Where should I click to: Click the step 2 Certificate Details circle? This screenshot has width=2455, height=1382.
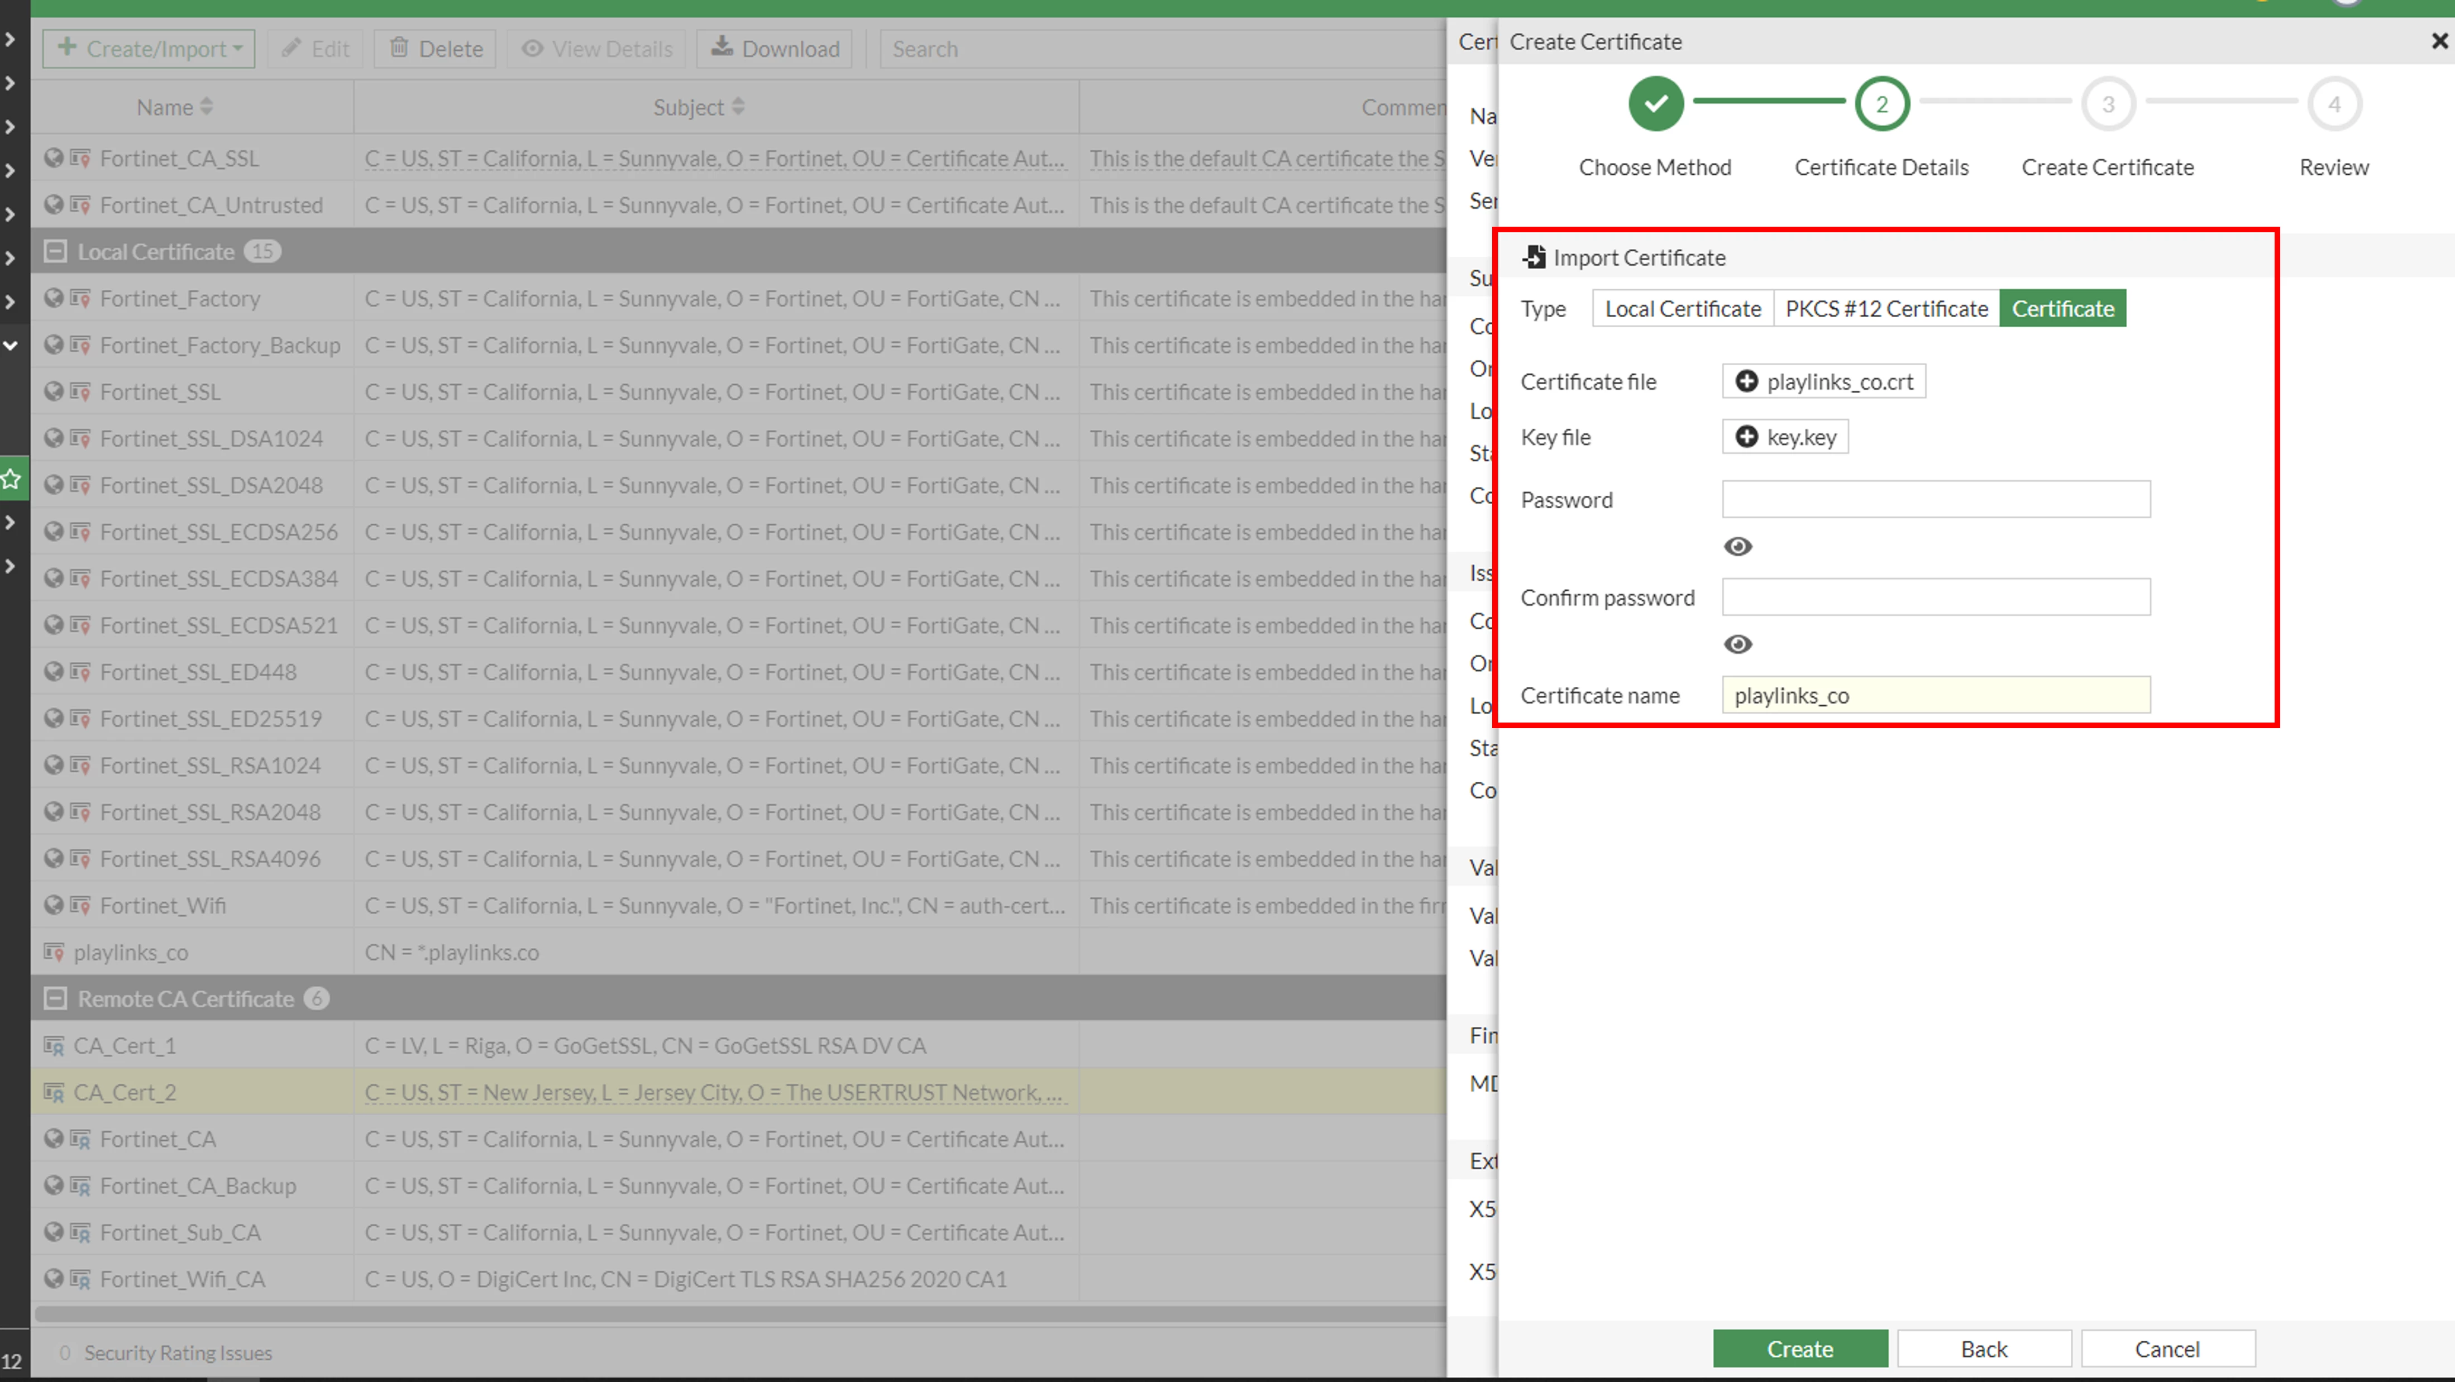tap(1881, 104)
